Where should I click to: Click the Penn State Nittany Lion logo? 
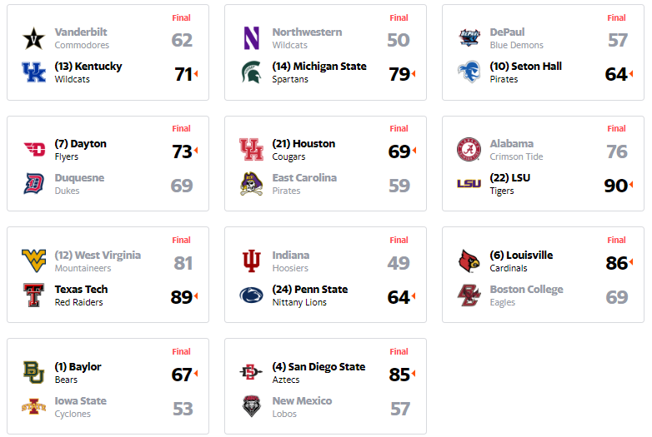tap(251, 295)
